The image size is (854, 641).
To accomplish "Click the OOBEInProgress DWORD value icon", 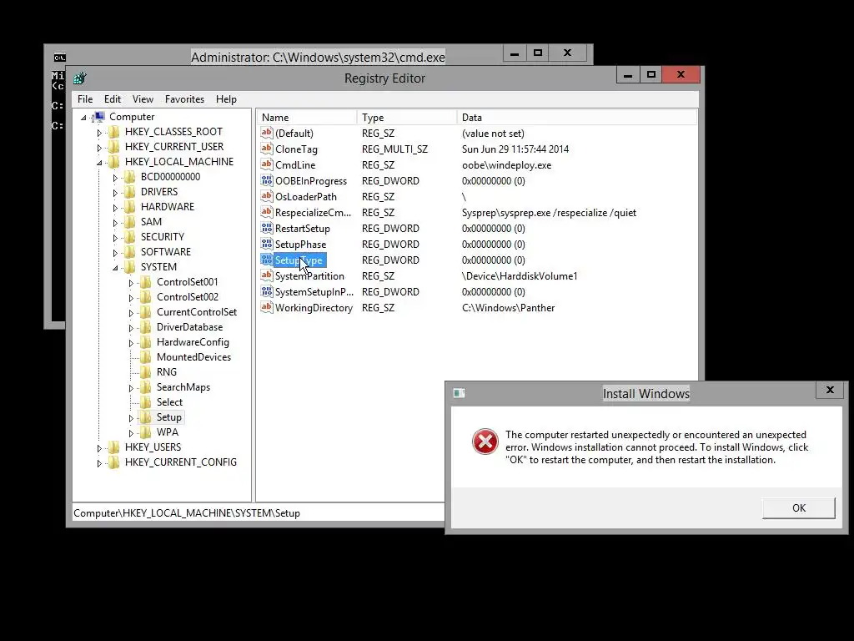I will click(x=266, y=180).
